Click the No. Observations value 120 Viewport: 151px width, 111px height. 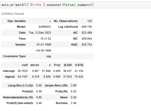89,21
